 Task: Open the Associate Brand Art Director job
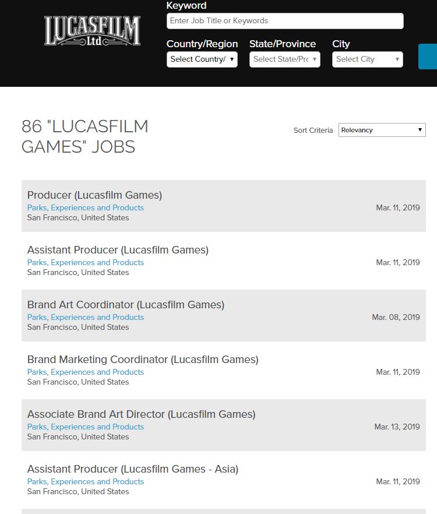141,414
